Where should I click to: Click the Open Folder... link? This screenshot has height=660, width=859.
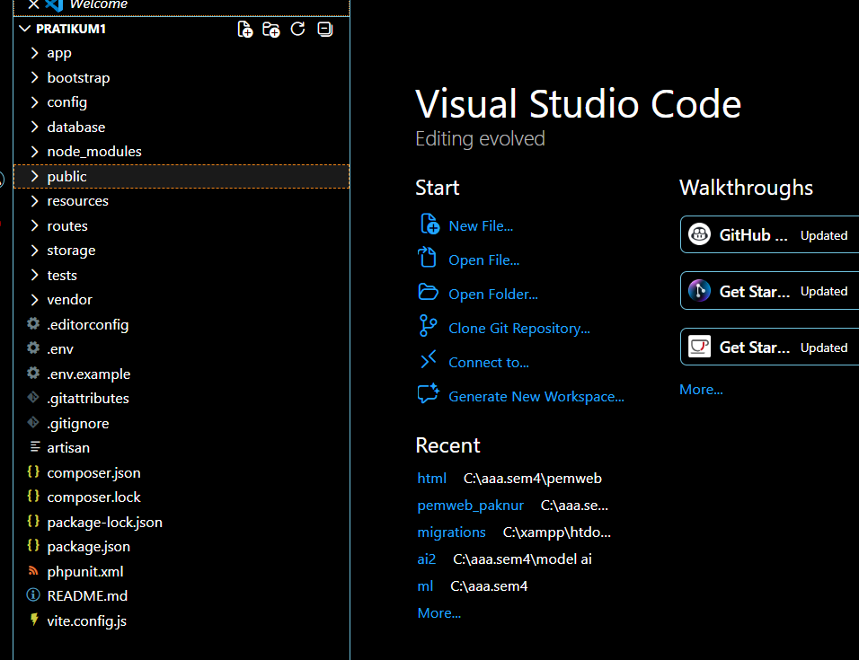[x=493, y=294]
